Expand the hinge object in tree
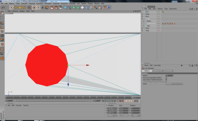The image size is (198, 121). pos(142,14)
